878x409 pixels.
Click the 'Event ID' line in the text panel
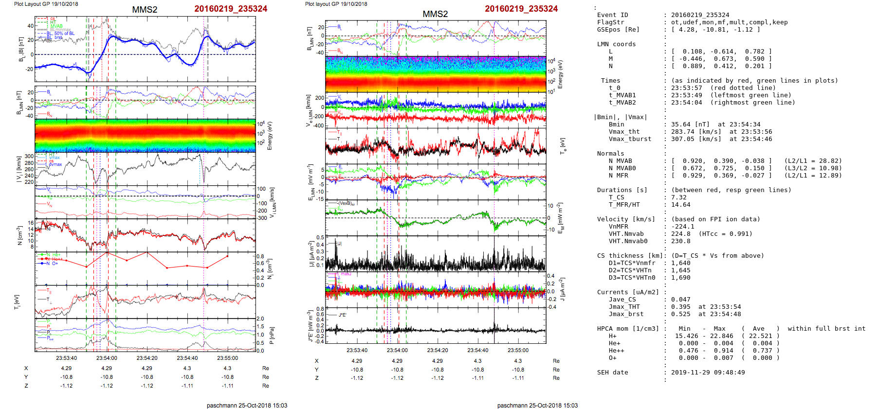612,15
